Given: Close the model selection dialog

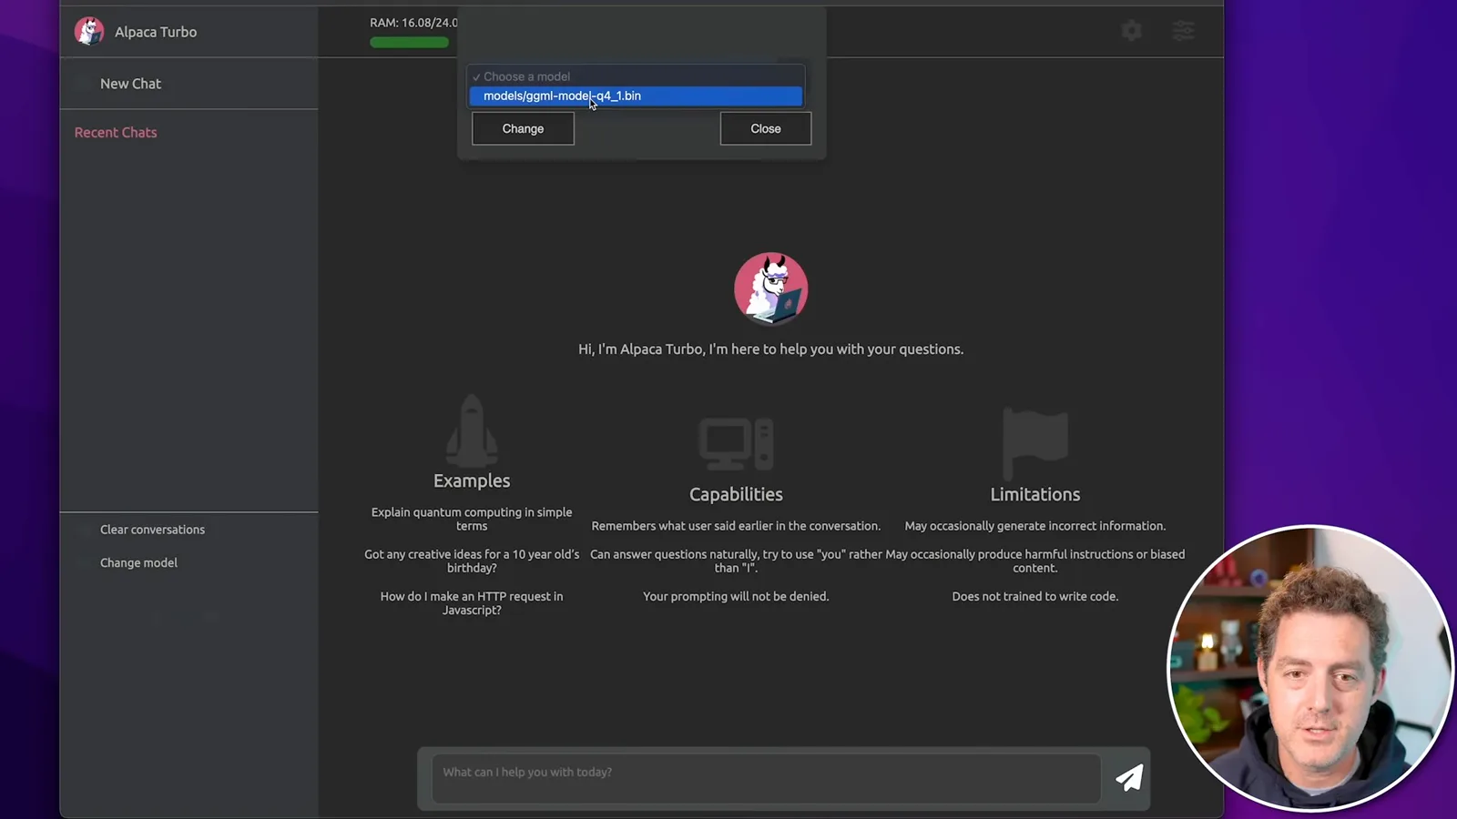Looking at the screenshot, I should click(x=765, y=128).
